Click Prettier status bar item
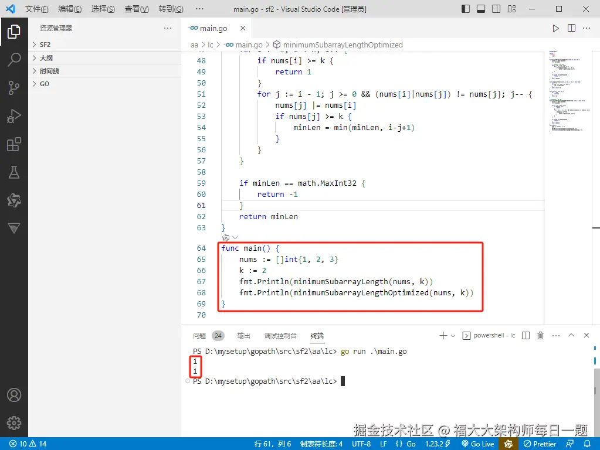 [x=540, y=444]
